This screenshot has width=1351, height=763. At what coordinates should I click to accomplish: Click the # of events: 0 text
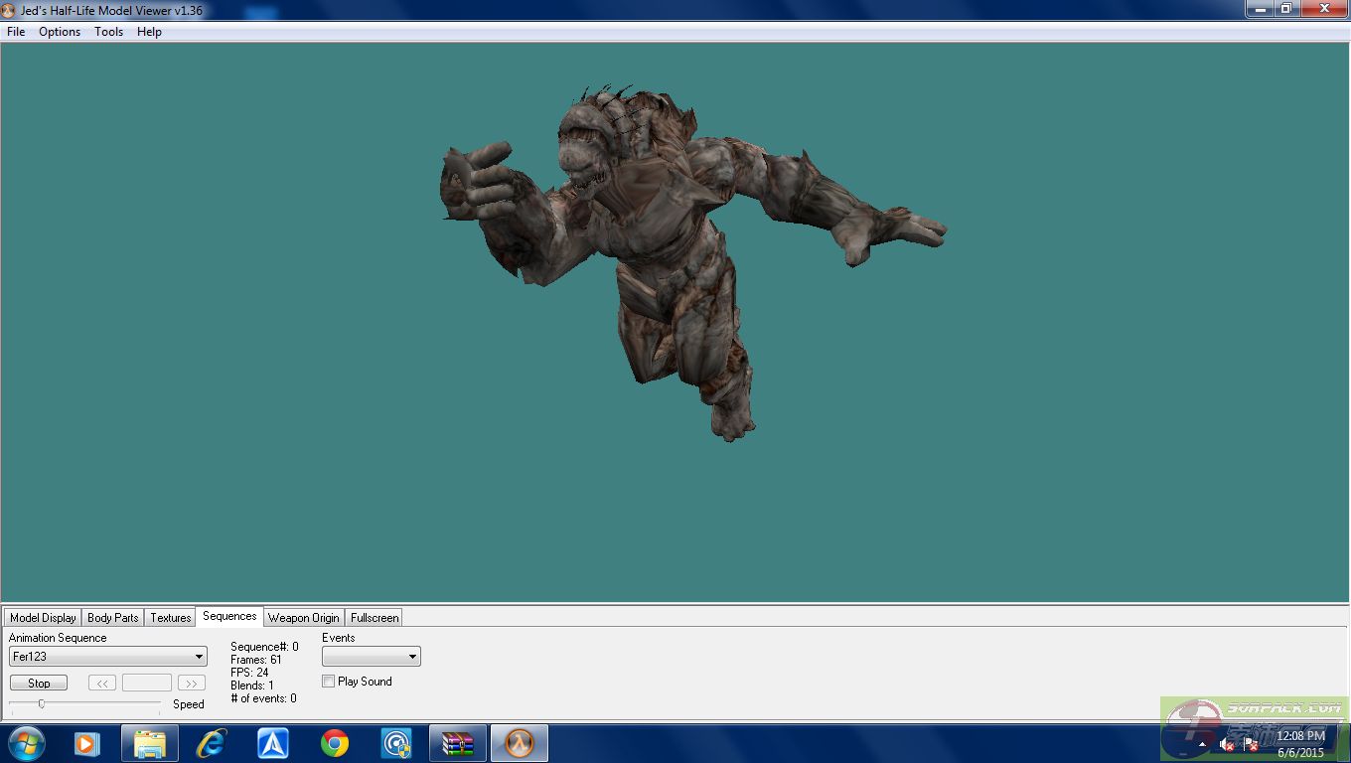tap(263, 698)
